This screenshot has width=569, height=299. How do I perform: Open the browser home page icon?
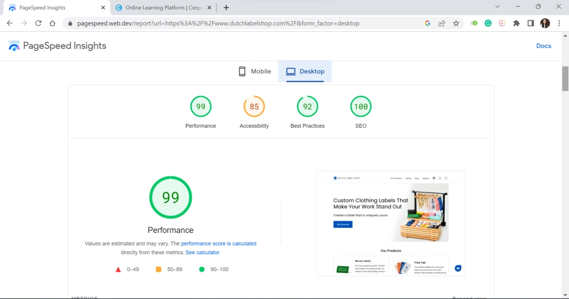[52, 23]
